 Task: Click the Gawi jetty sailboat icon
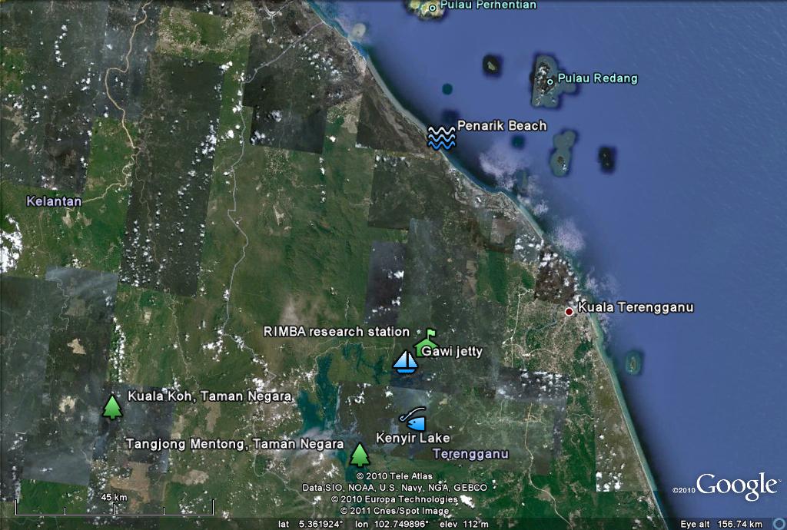(405, 361)
